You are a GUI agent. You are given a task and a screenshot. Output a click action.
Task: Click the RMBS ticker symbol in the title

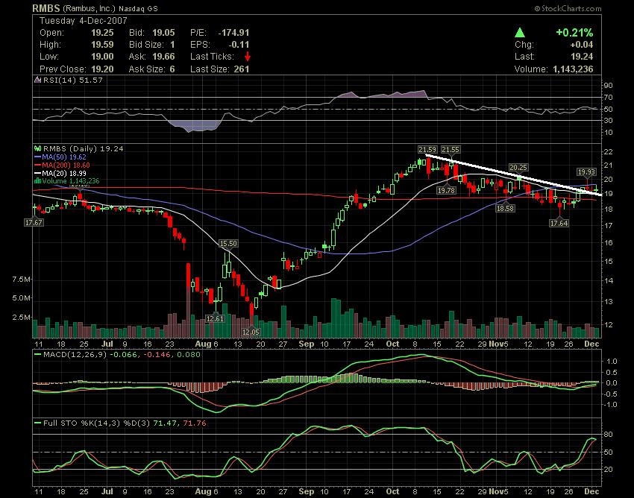click(46, 8)
